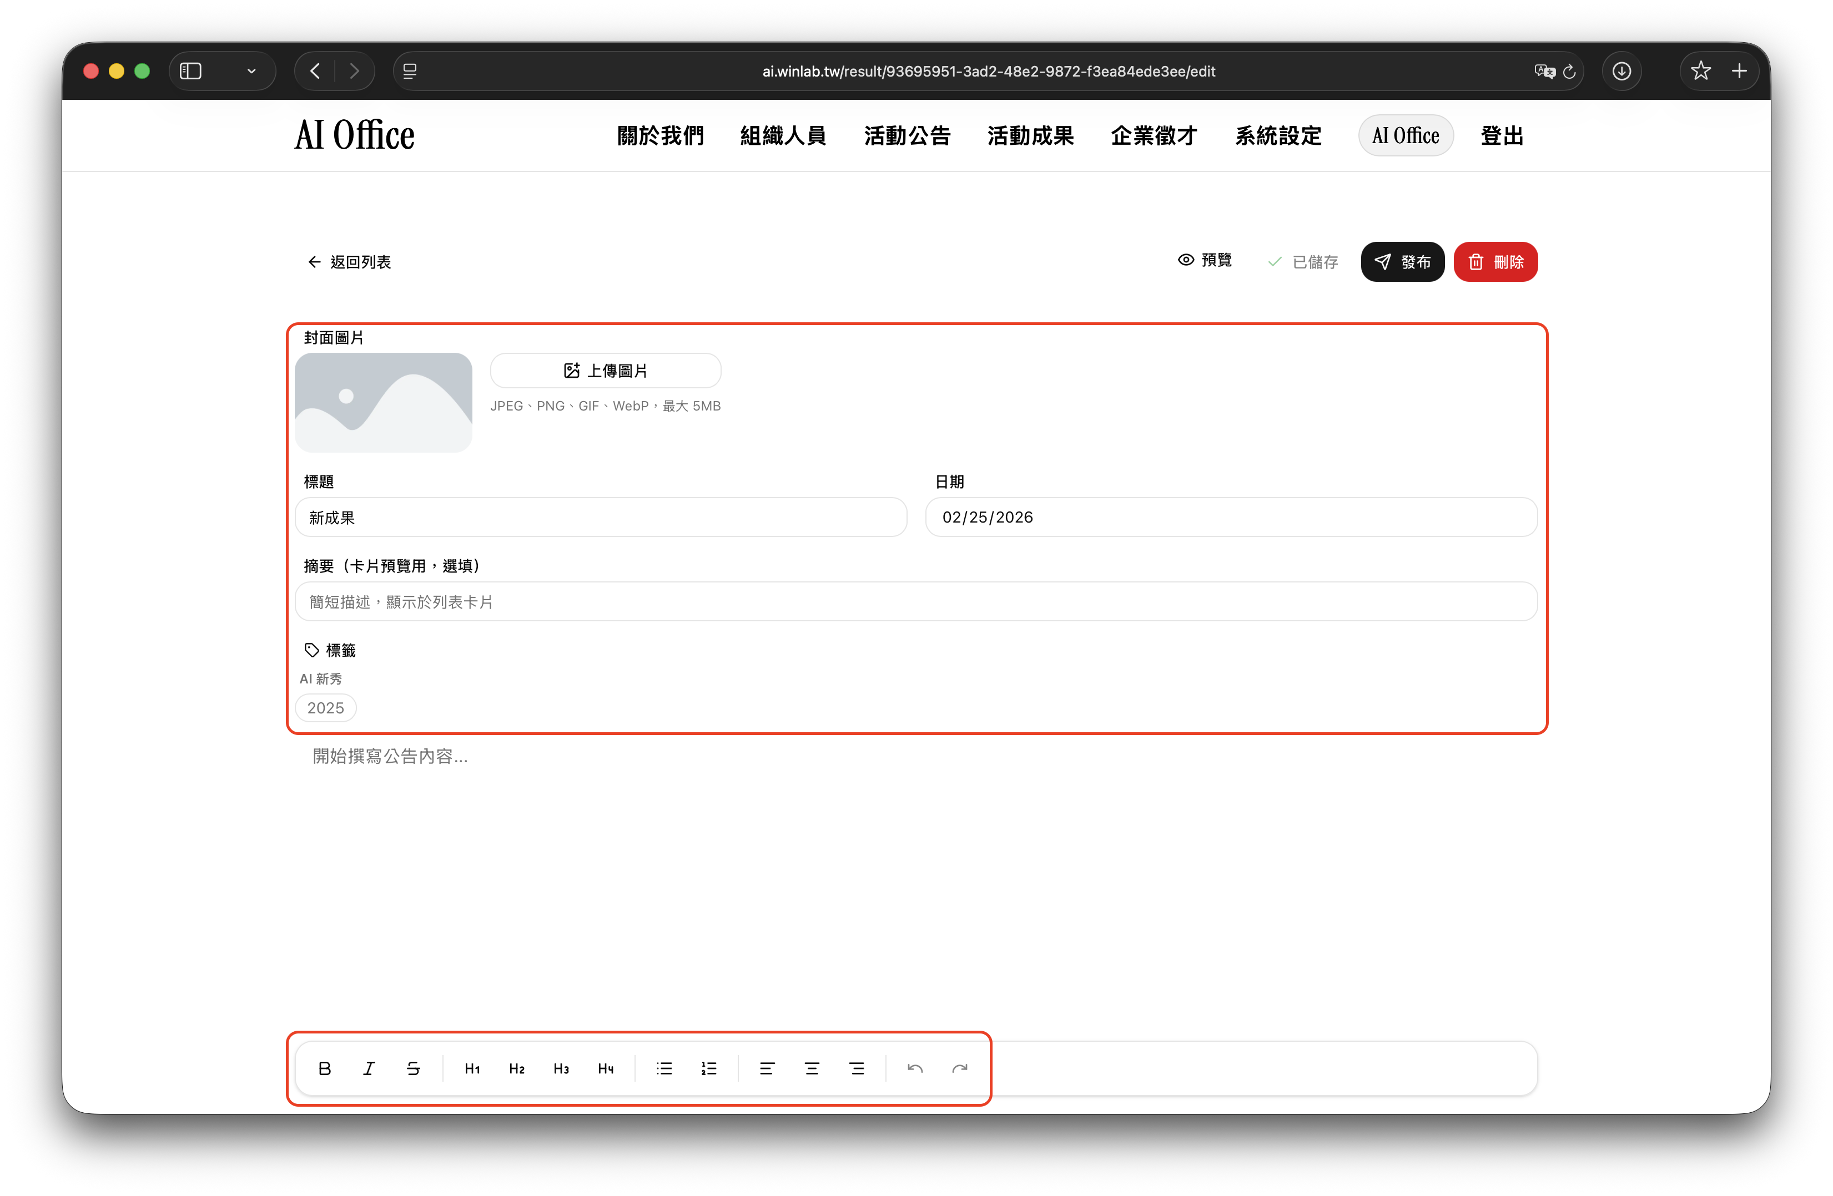Set heading level H1
The height and width of the screenshot is (1196, 1833).
coord(472,1068)
